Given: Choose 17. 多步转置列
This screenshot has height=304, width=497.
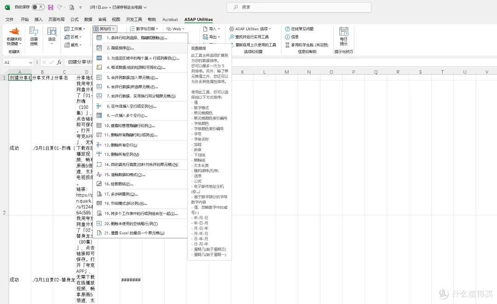Looking at the screenshot, I should 140,194.
